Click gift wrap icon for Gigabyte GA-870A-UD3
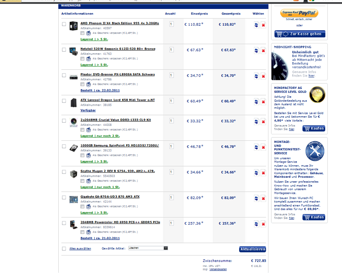The height and width of the screenshot is (273, 342). click(88, 207)
